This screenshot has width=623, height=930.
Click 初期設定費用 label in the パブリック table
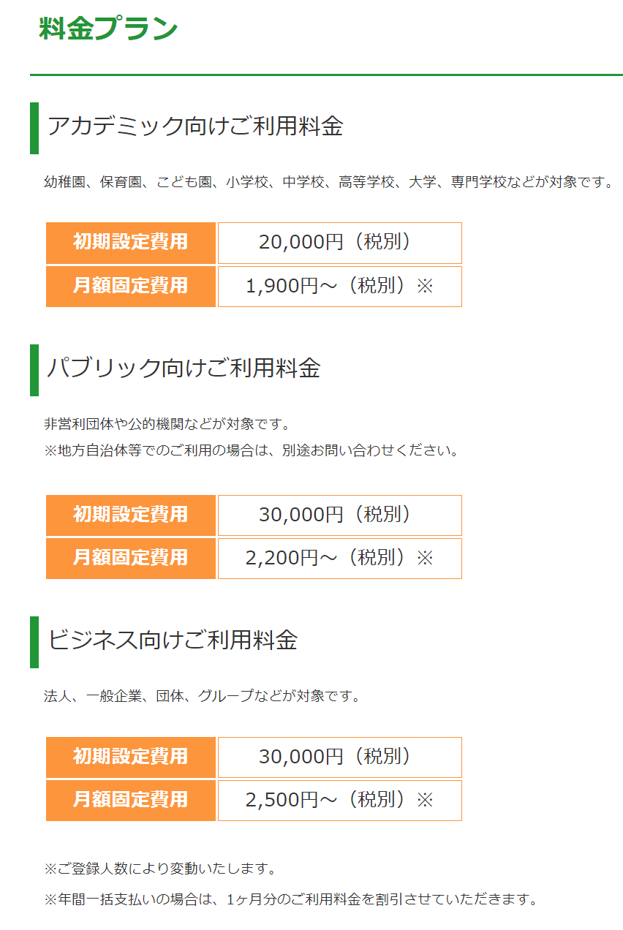coord(131,515)
